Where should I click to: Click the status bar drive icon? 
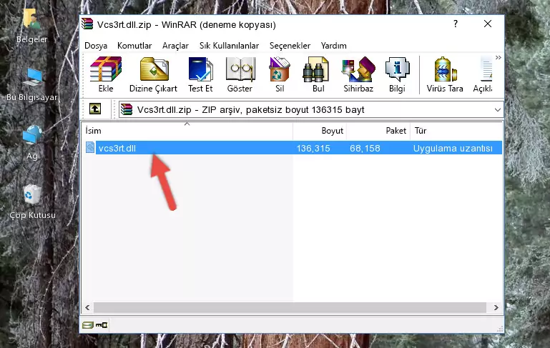click(x=88, y=325)
